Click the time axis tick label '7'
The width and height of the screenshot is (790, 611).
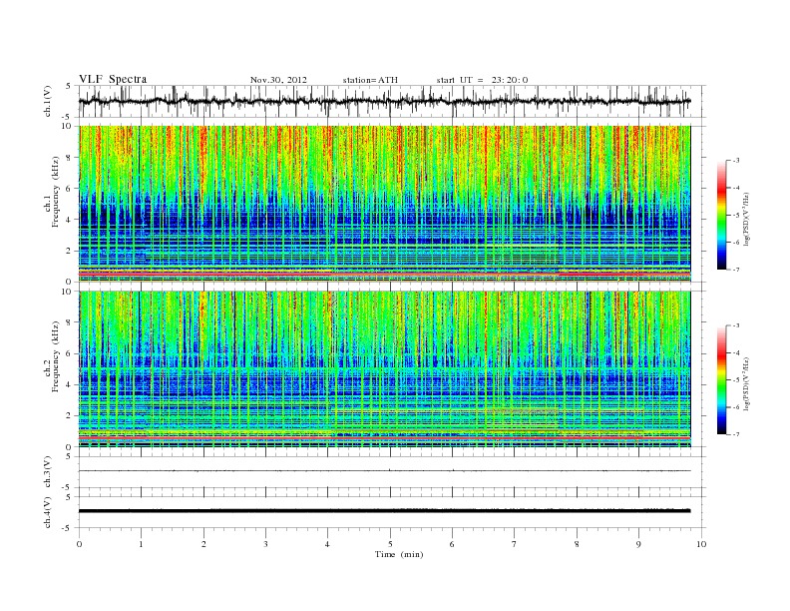coord(515,544)
